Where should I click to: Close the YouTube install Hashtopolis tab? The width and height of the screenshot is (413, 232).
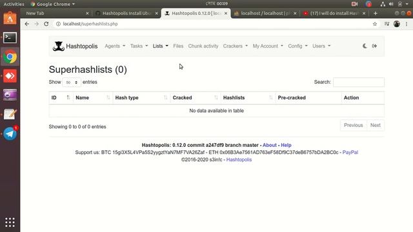tap(364, 13)
